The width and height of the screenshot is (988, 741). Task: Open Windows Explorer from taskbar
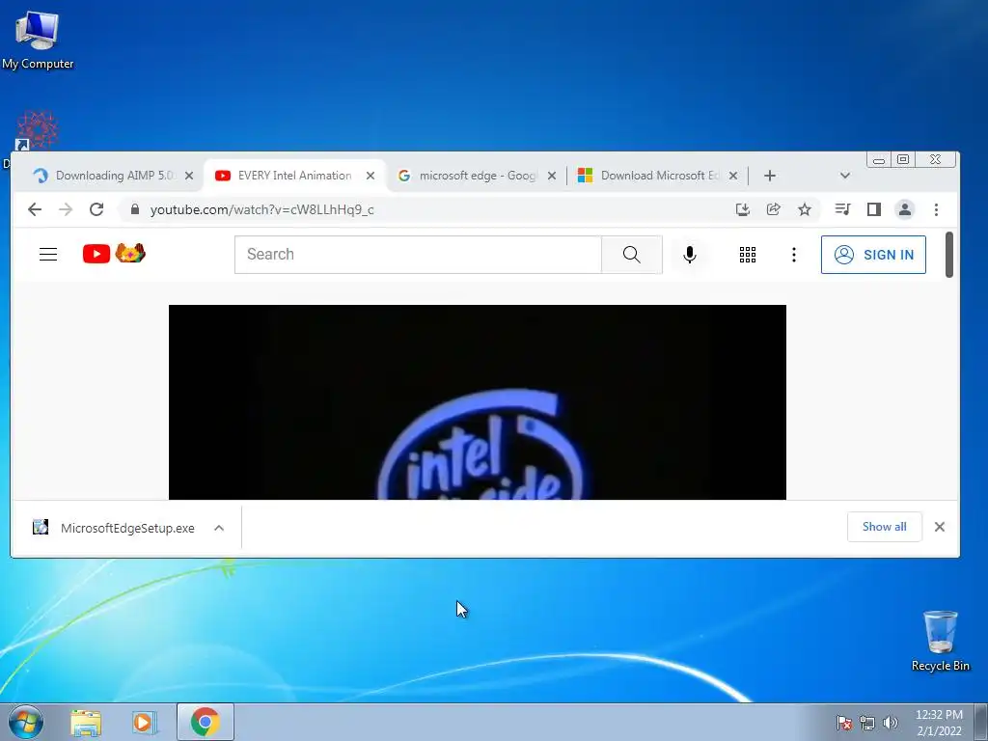click(x=86, y=723)
